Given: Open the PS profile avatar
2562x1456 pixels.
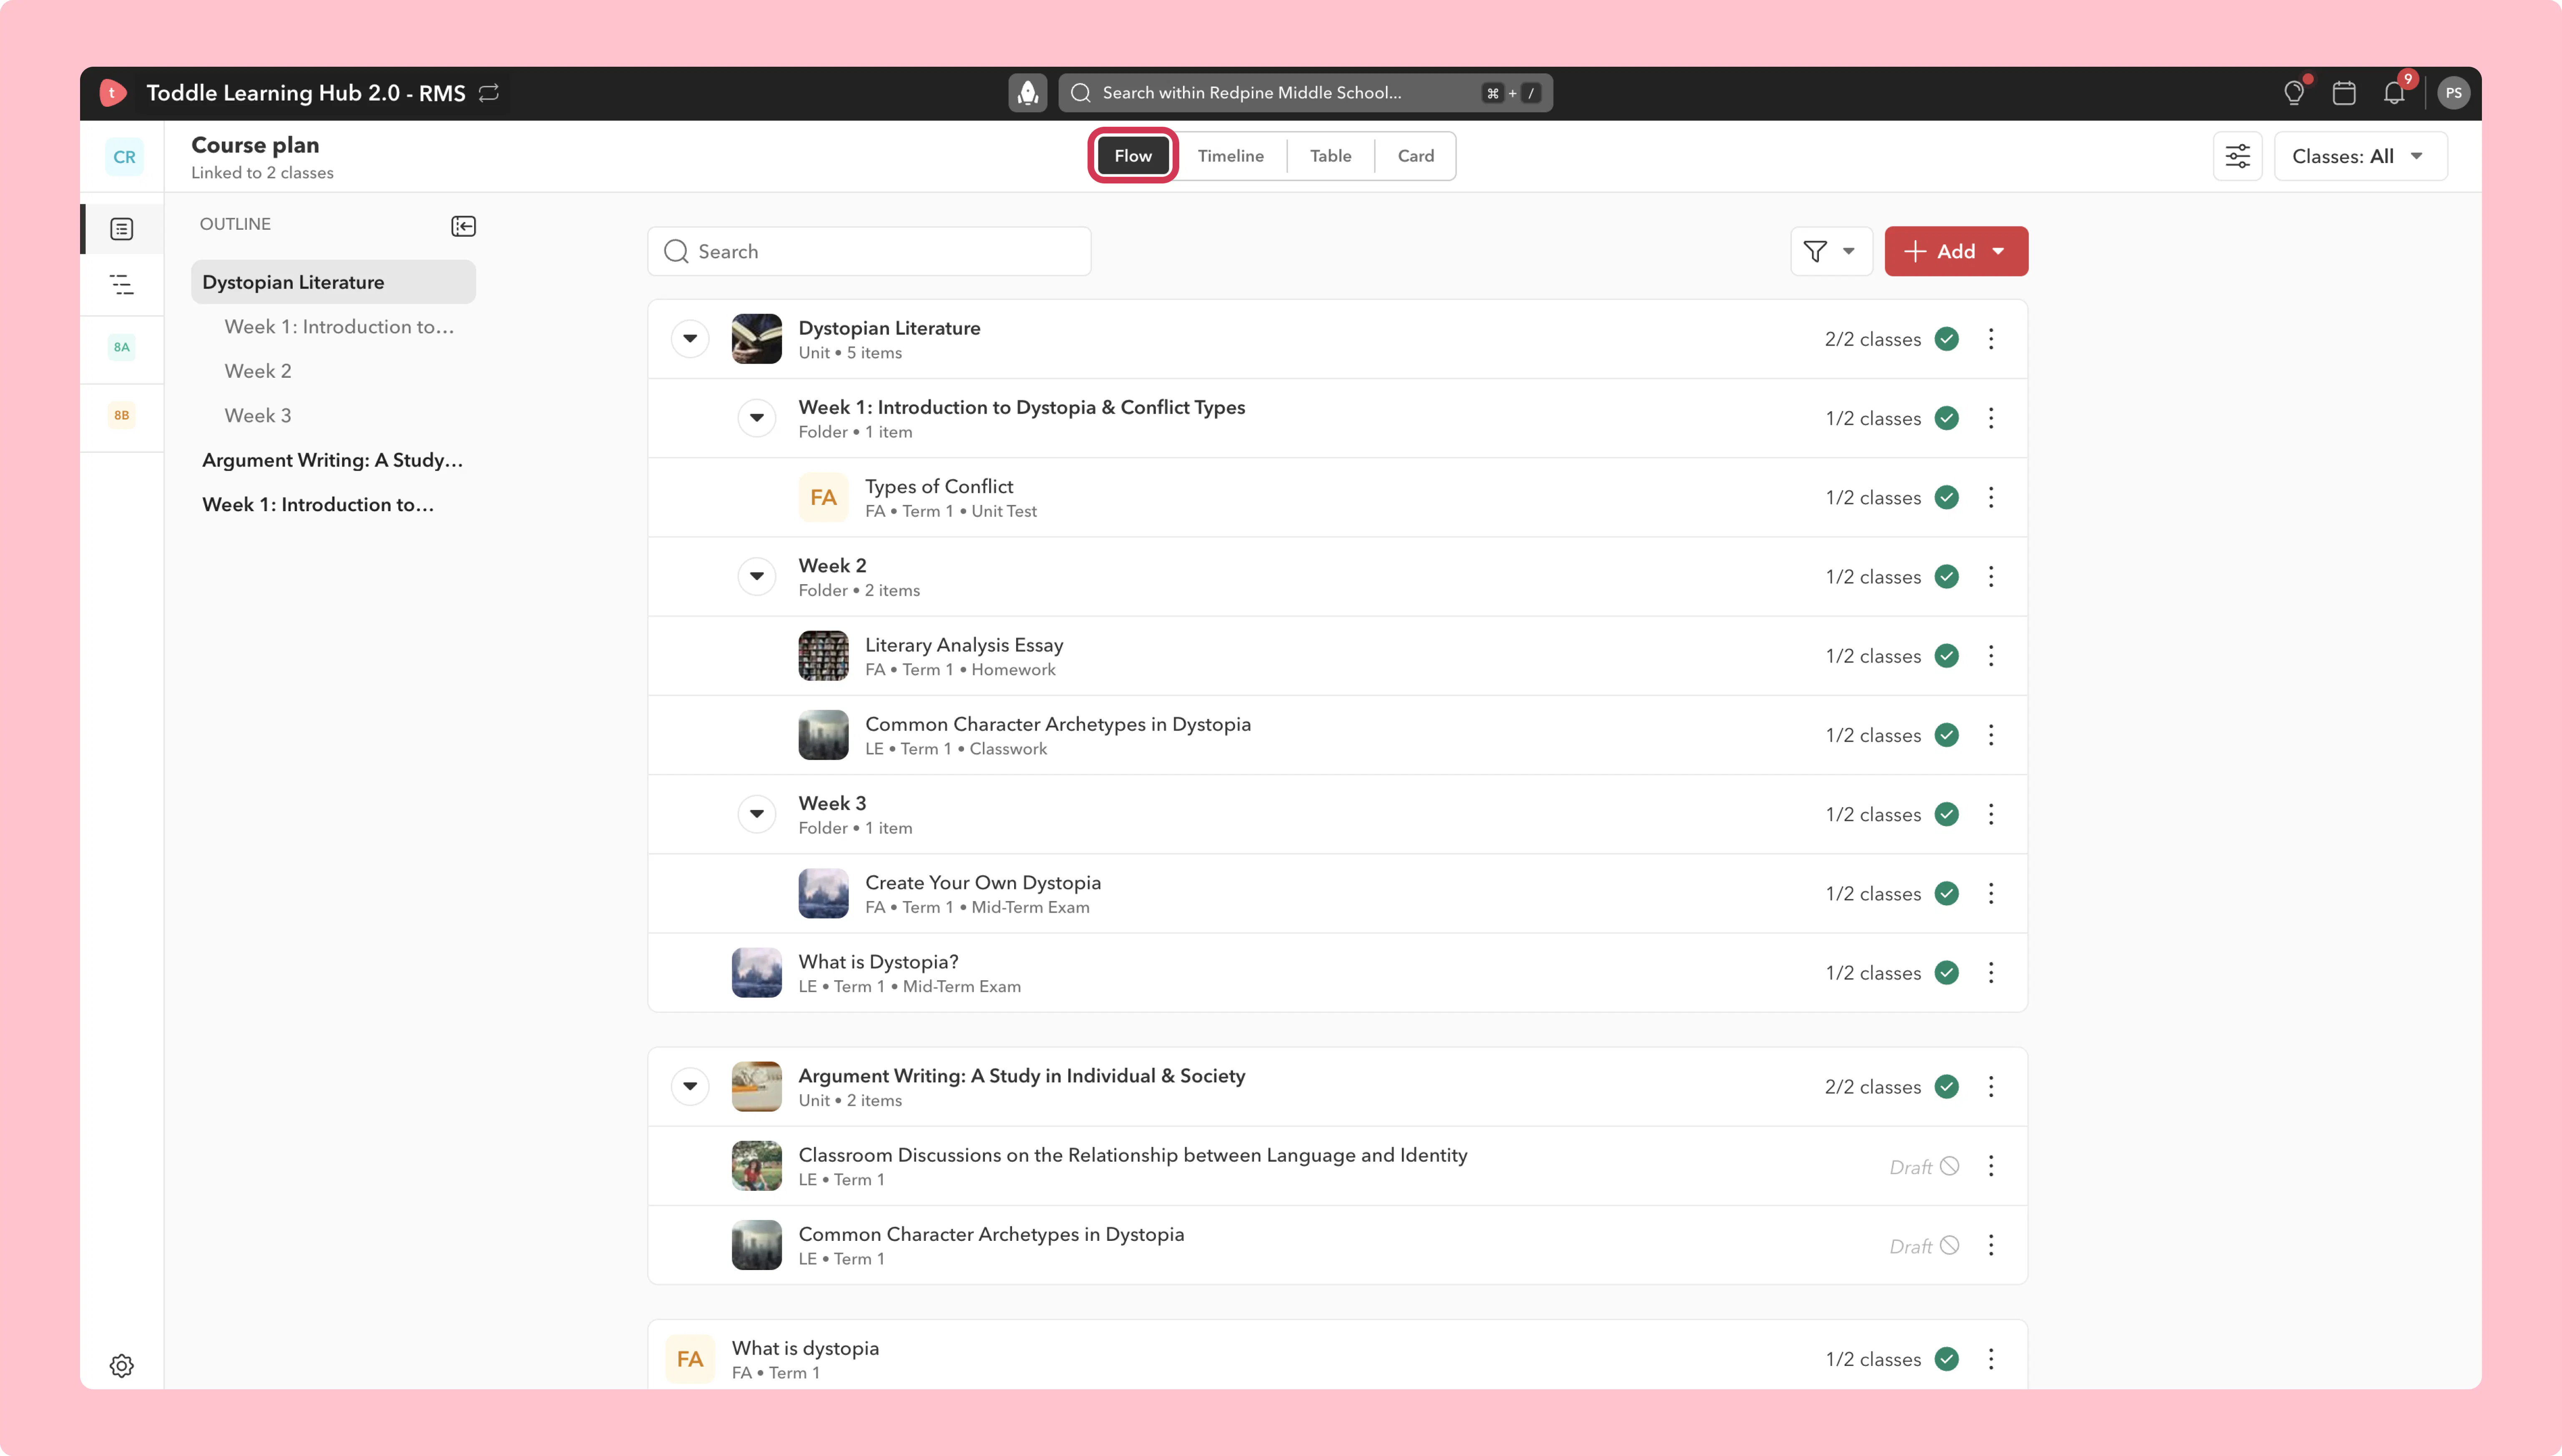Looking at the screenshot, I should pyautogui.click(x=2454, y=93).
